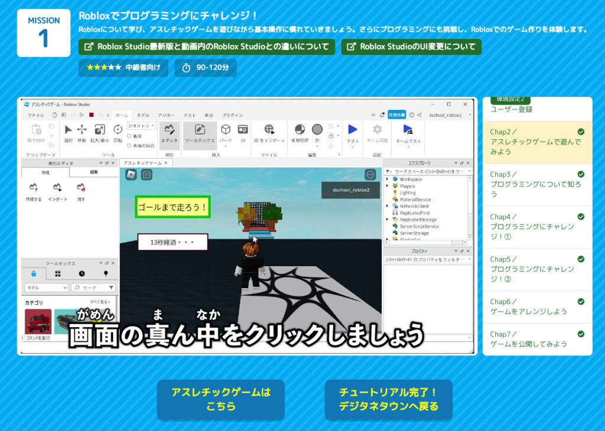Viewport: 605px width, 431px height.
Task: Open the terrain editor 編集 tab
Action: 94,172
